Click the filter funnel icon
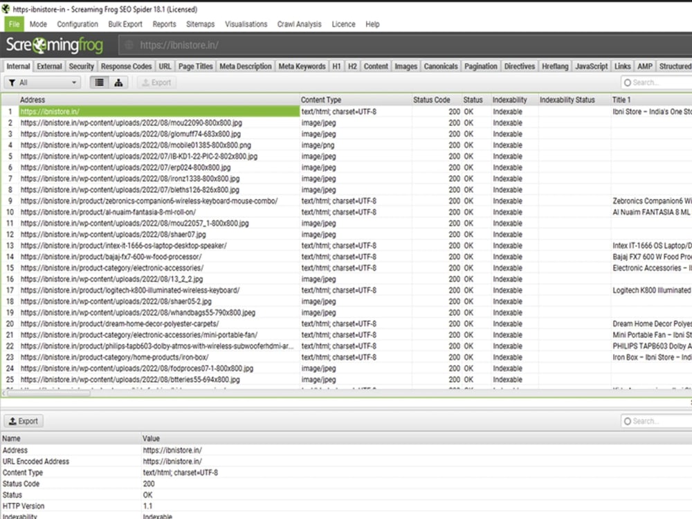Image resolution: width=692 pixels, height=519 pixels. coord(12,82)
